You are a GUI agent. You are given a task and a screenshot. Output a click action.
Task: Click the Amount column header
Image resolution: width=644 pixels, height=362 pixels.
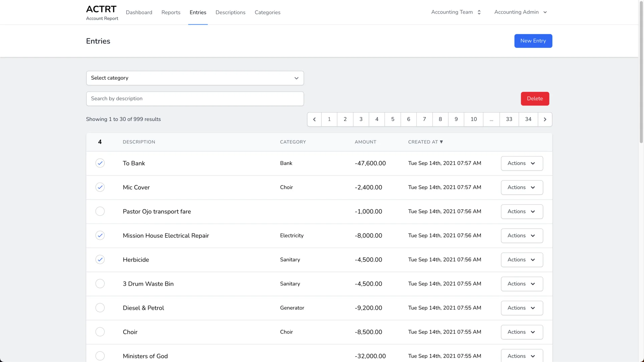point(365,142)
